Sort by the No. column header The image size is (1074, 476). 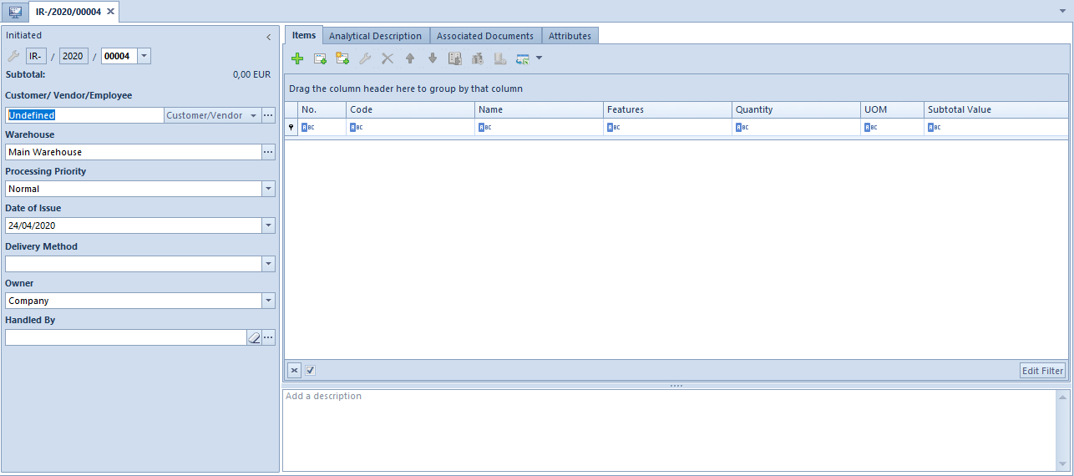point(322,109)
